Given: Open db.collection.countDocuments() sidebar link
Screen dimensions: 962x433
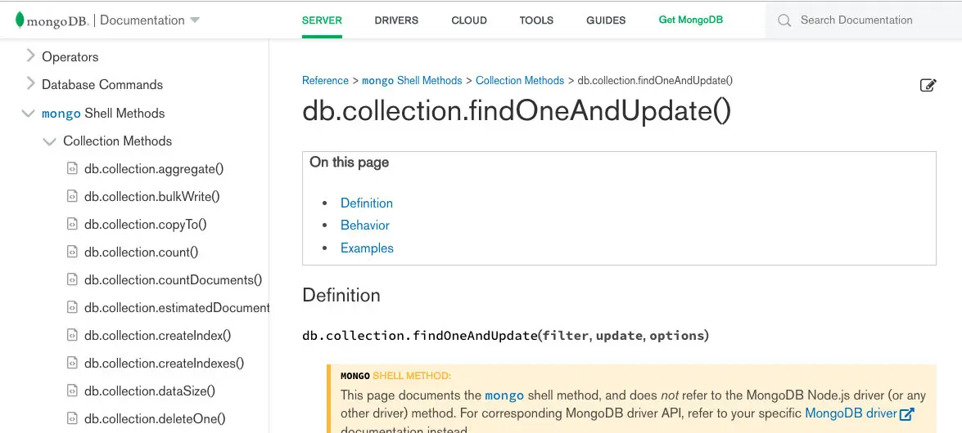Looking at the screenshot, I should coord(173,280).
